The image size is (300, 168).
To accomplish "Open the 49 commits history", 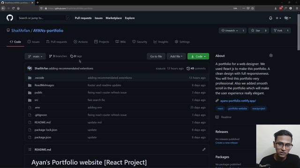I will (x=196, y=69).
